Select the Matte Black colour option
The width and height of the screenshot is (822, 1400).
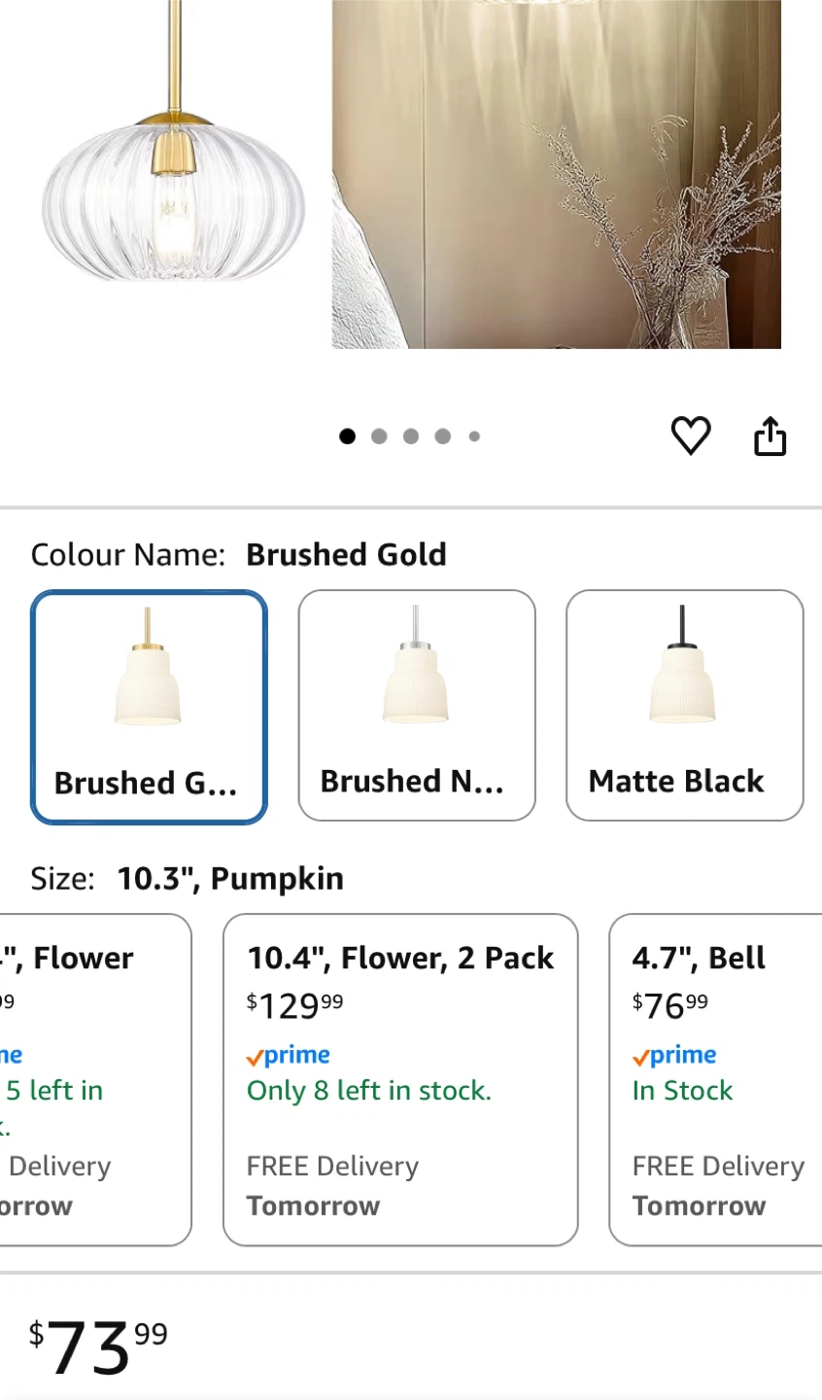(x=684, y=705)
